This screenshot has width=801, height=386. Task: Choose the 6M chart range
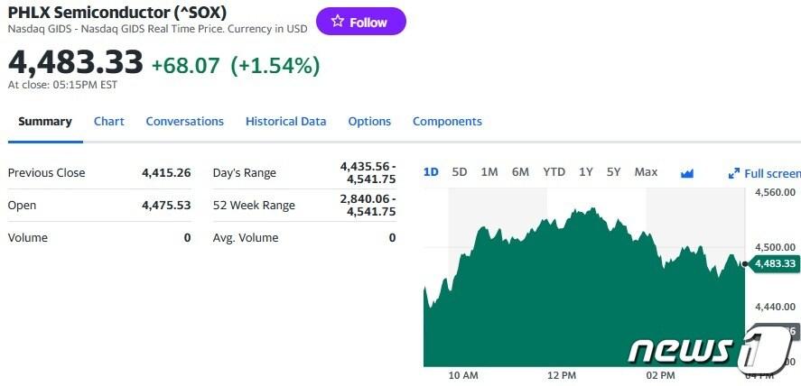[520, 172]
